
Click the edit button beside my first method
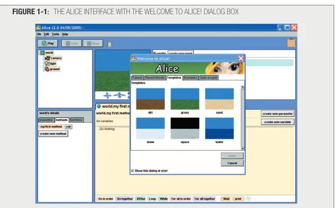point(68,127)
